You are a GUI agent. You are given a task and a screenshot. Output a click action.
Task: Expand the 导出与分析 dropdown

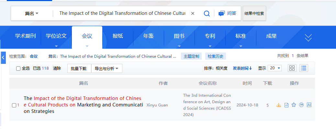[x=106, y=68]
